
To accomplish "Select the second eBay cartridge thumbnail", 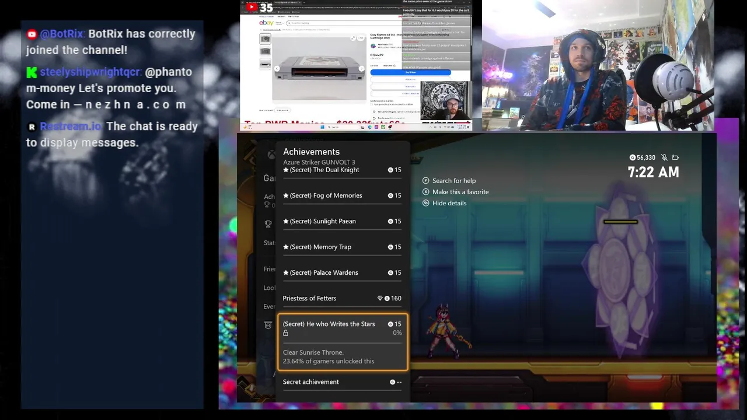I will tap(265, 51).
